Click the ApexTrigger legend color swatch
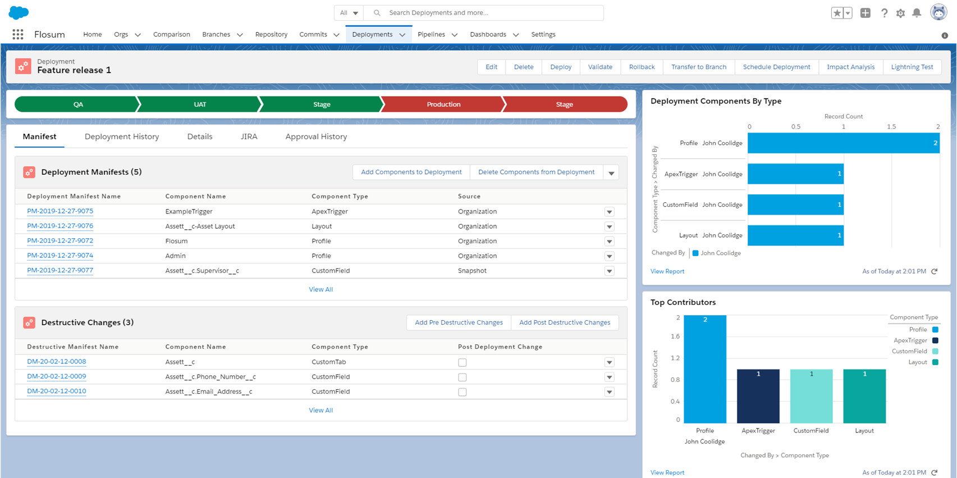Image resolution: width=957 pixels, height=478 pixels. pyautogui.click(x=935, y=340)
